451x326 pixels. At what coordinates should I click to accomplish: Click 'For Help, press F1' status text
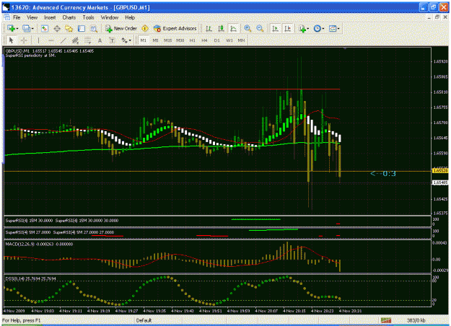click(x=21, y=320)
